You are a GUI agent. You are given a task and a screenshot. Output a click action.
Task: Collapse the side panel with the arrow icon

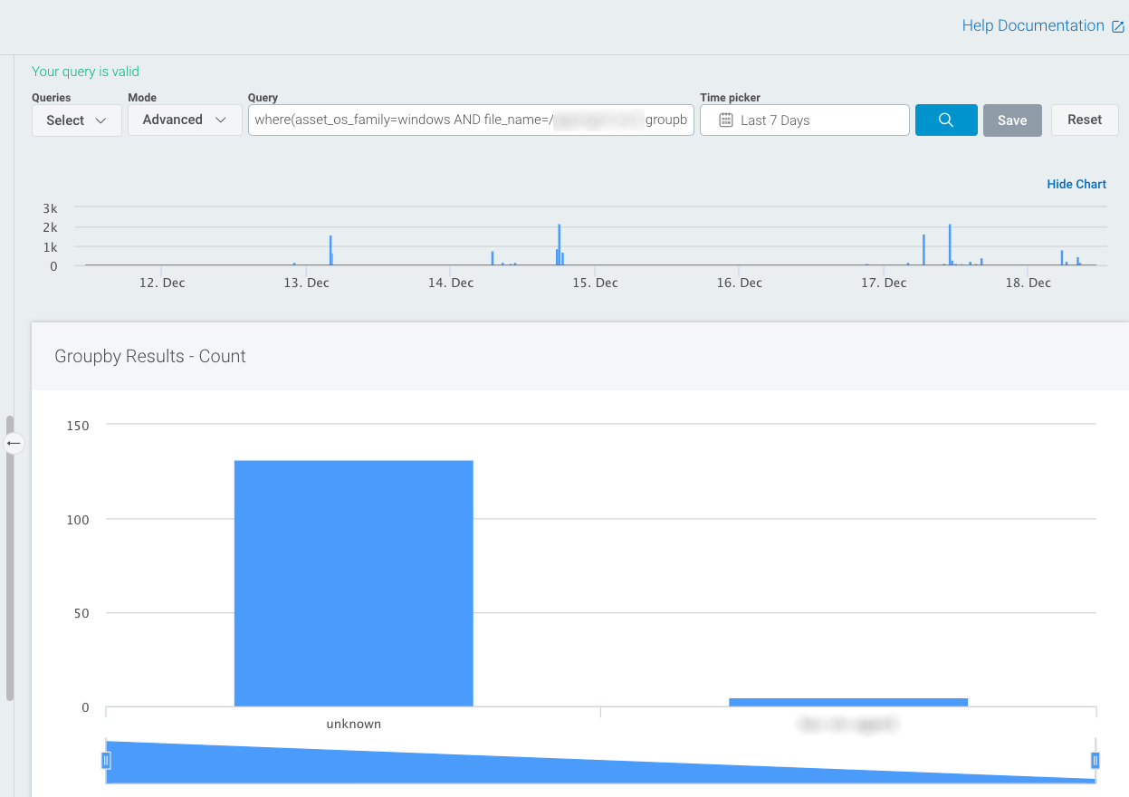point(14,443)
